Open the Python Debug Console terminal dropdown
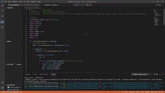 (x=140, y=74)
